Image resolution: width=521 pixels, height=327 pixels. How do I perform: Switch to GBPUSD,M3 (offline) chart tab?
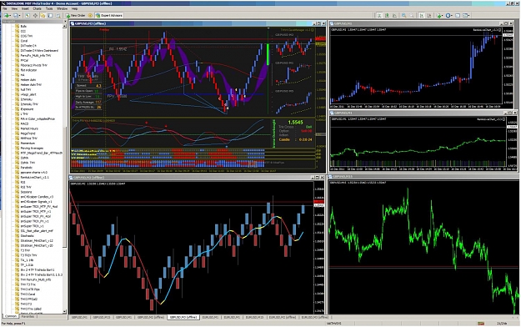[183, 318]
